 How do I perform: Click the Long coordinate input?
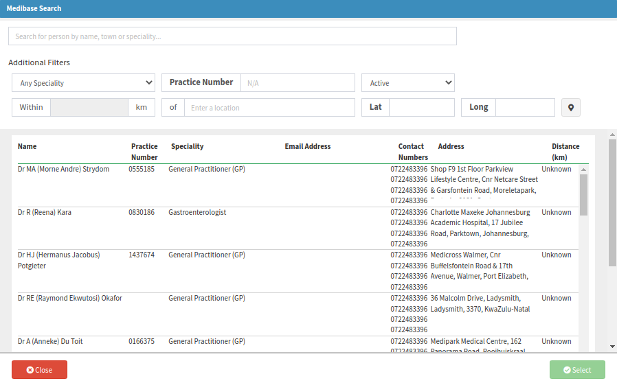pyautogui.click(x=524, y=108)
